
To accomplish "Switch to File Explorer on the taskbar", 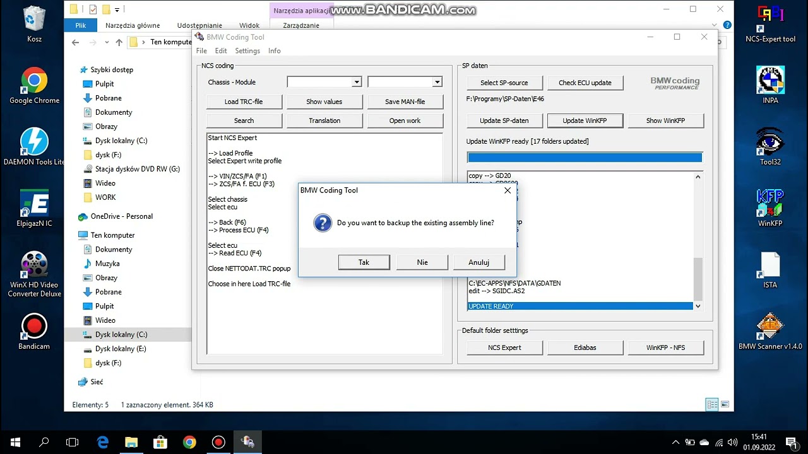I will [131, 442].
